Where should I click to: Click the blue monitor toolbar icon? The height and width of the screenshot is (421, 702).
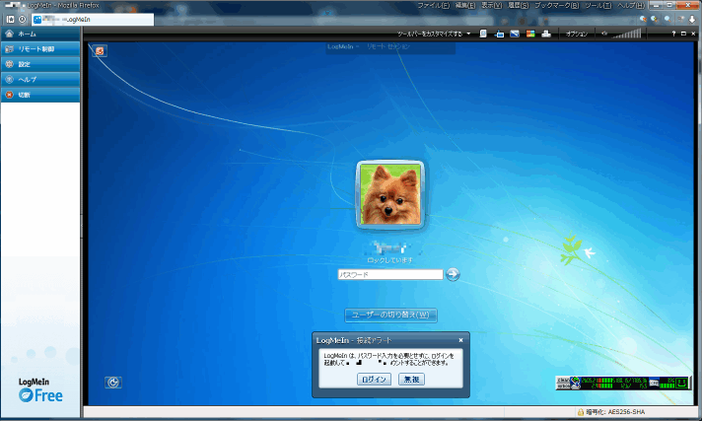[x=515, y=34]
